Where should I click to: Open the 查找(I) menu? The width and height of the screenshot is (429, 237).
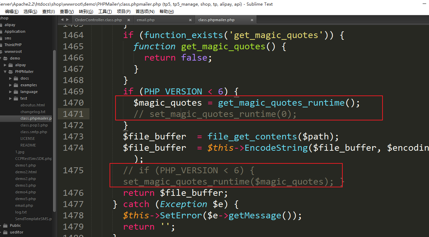tap(48, 11)
